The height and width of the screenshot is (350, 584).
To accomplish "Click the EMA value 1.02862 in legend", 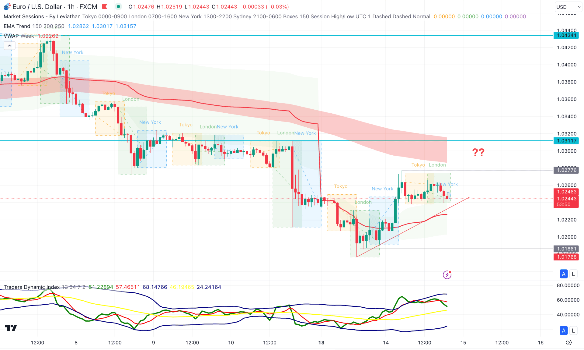I will (x=78, y=26).
